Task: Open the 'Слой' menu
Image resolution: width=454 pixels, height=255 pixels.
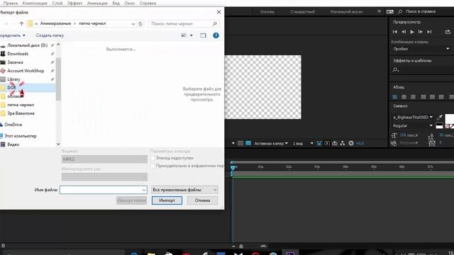Action: (x=57, y=3)
